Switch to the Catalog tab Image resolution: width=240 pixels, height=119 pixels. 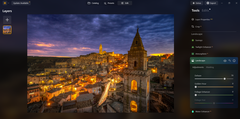(93, 3)
